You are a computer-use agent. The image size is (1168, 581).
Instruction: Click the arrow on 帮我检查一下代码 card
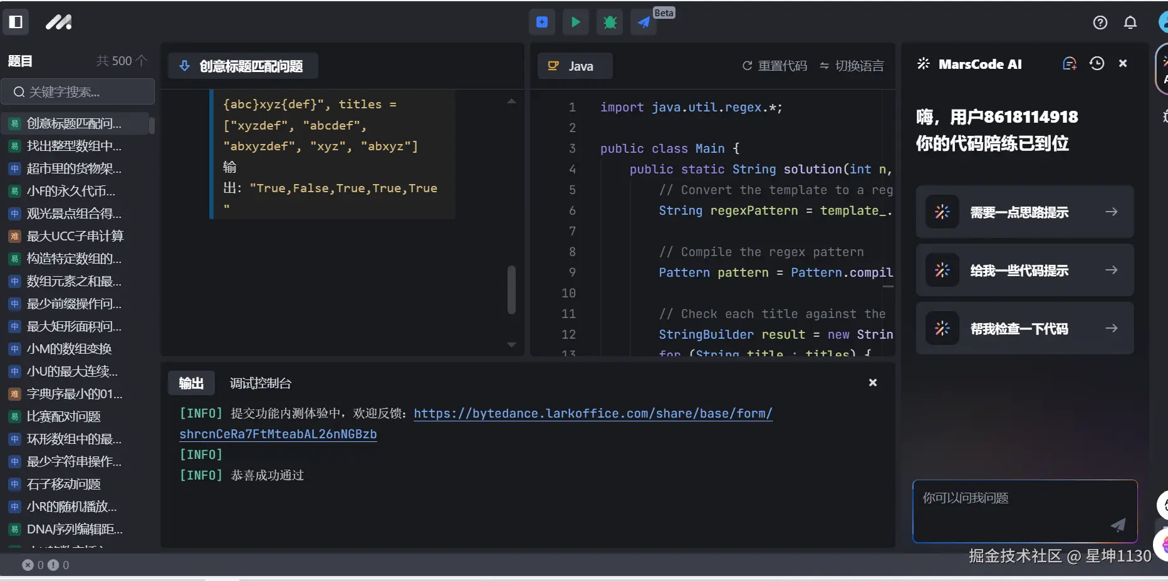point(1112,328)
